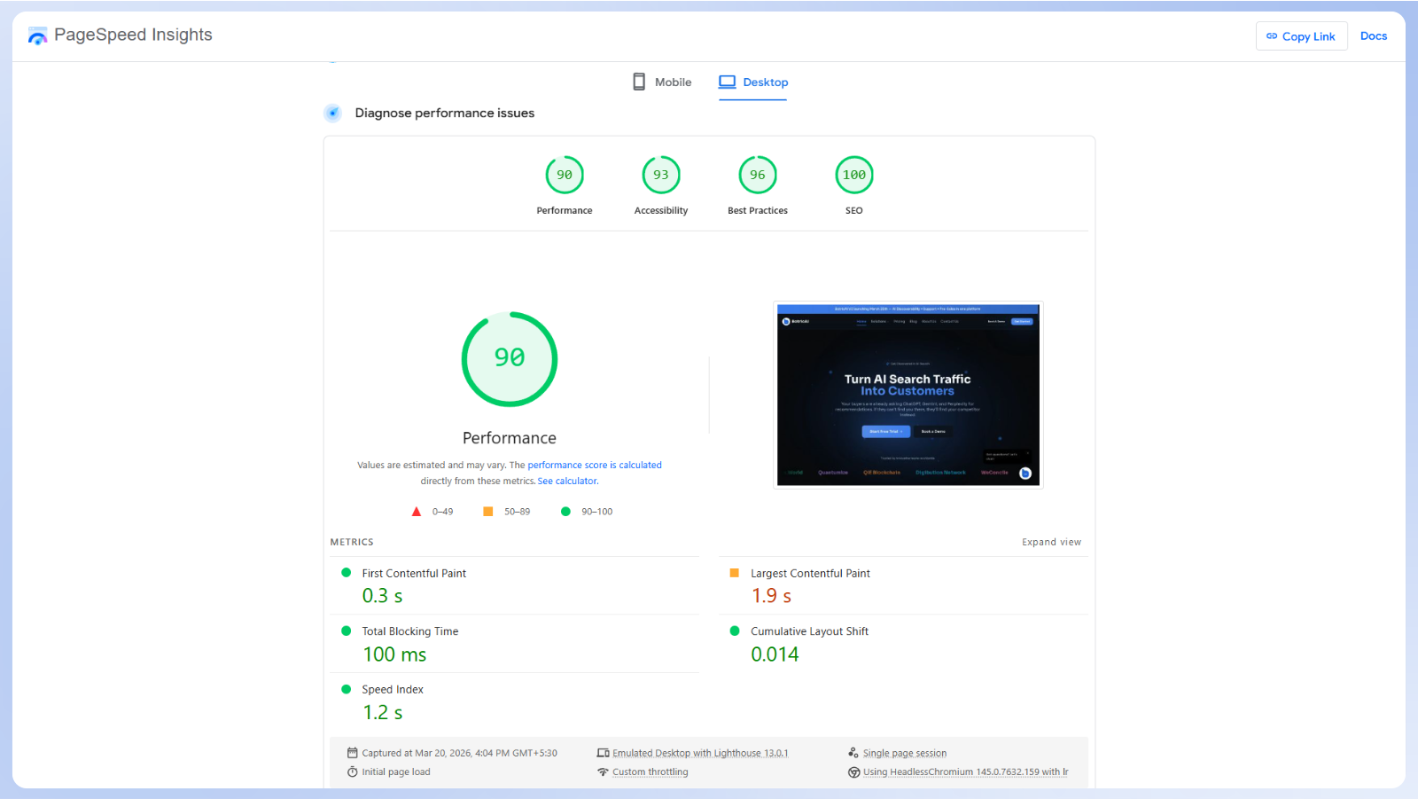Image resolution: width=1418 pixels, height=799 pixels.
Task: Click Emulated Desktop with Lighthouse 13.0.1
Action: [700, 753]
